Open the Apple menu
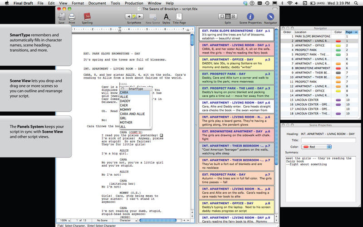Screen dimensions: 363x227 (x=7, y=3)
